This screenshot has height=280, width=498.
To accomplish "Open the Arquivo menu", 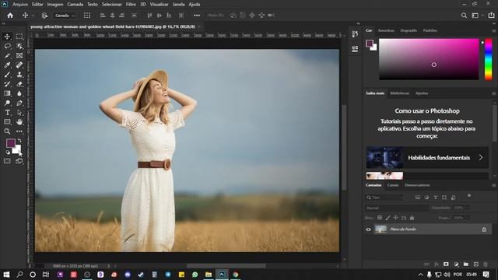I will (x=20, y=5).
